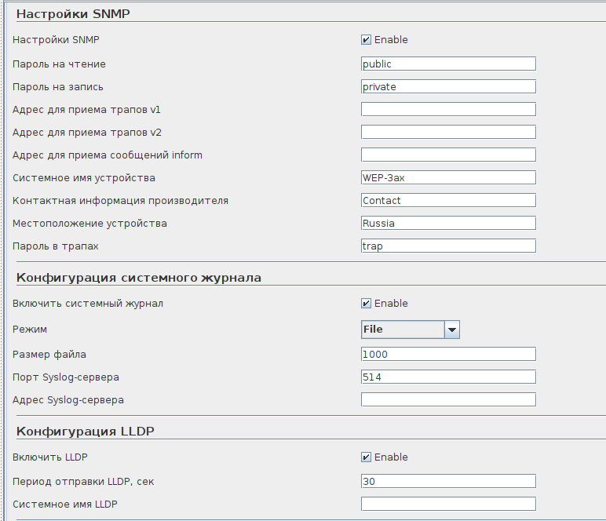
Task: Click the Пароль на чтение field
Action: [448, 64]
